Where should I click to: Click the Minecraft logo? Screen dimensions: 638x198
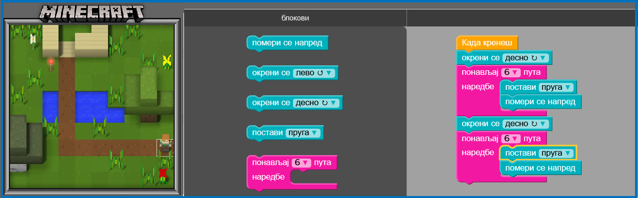point(92,13)
